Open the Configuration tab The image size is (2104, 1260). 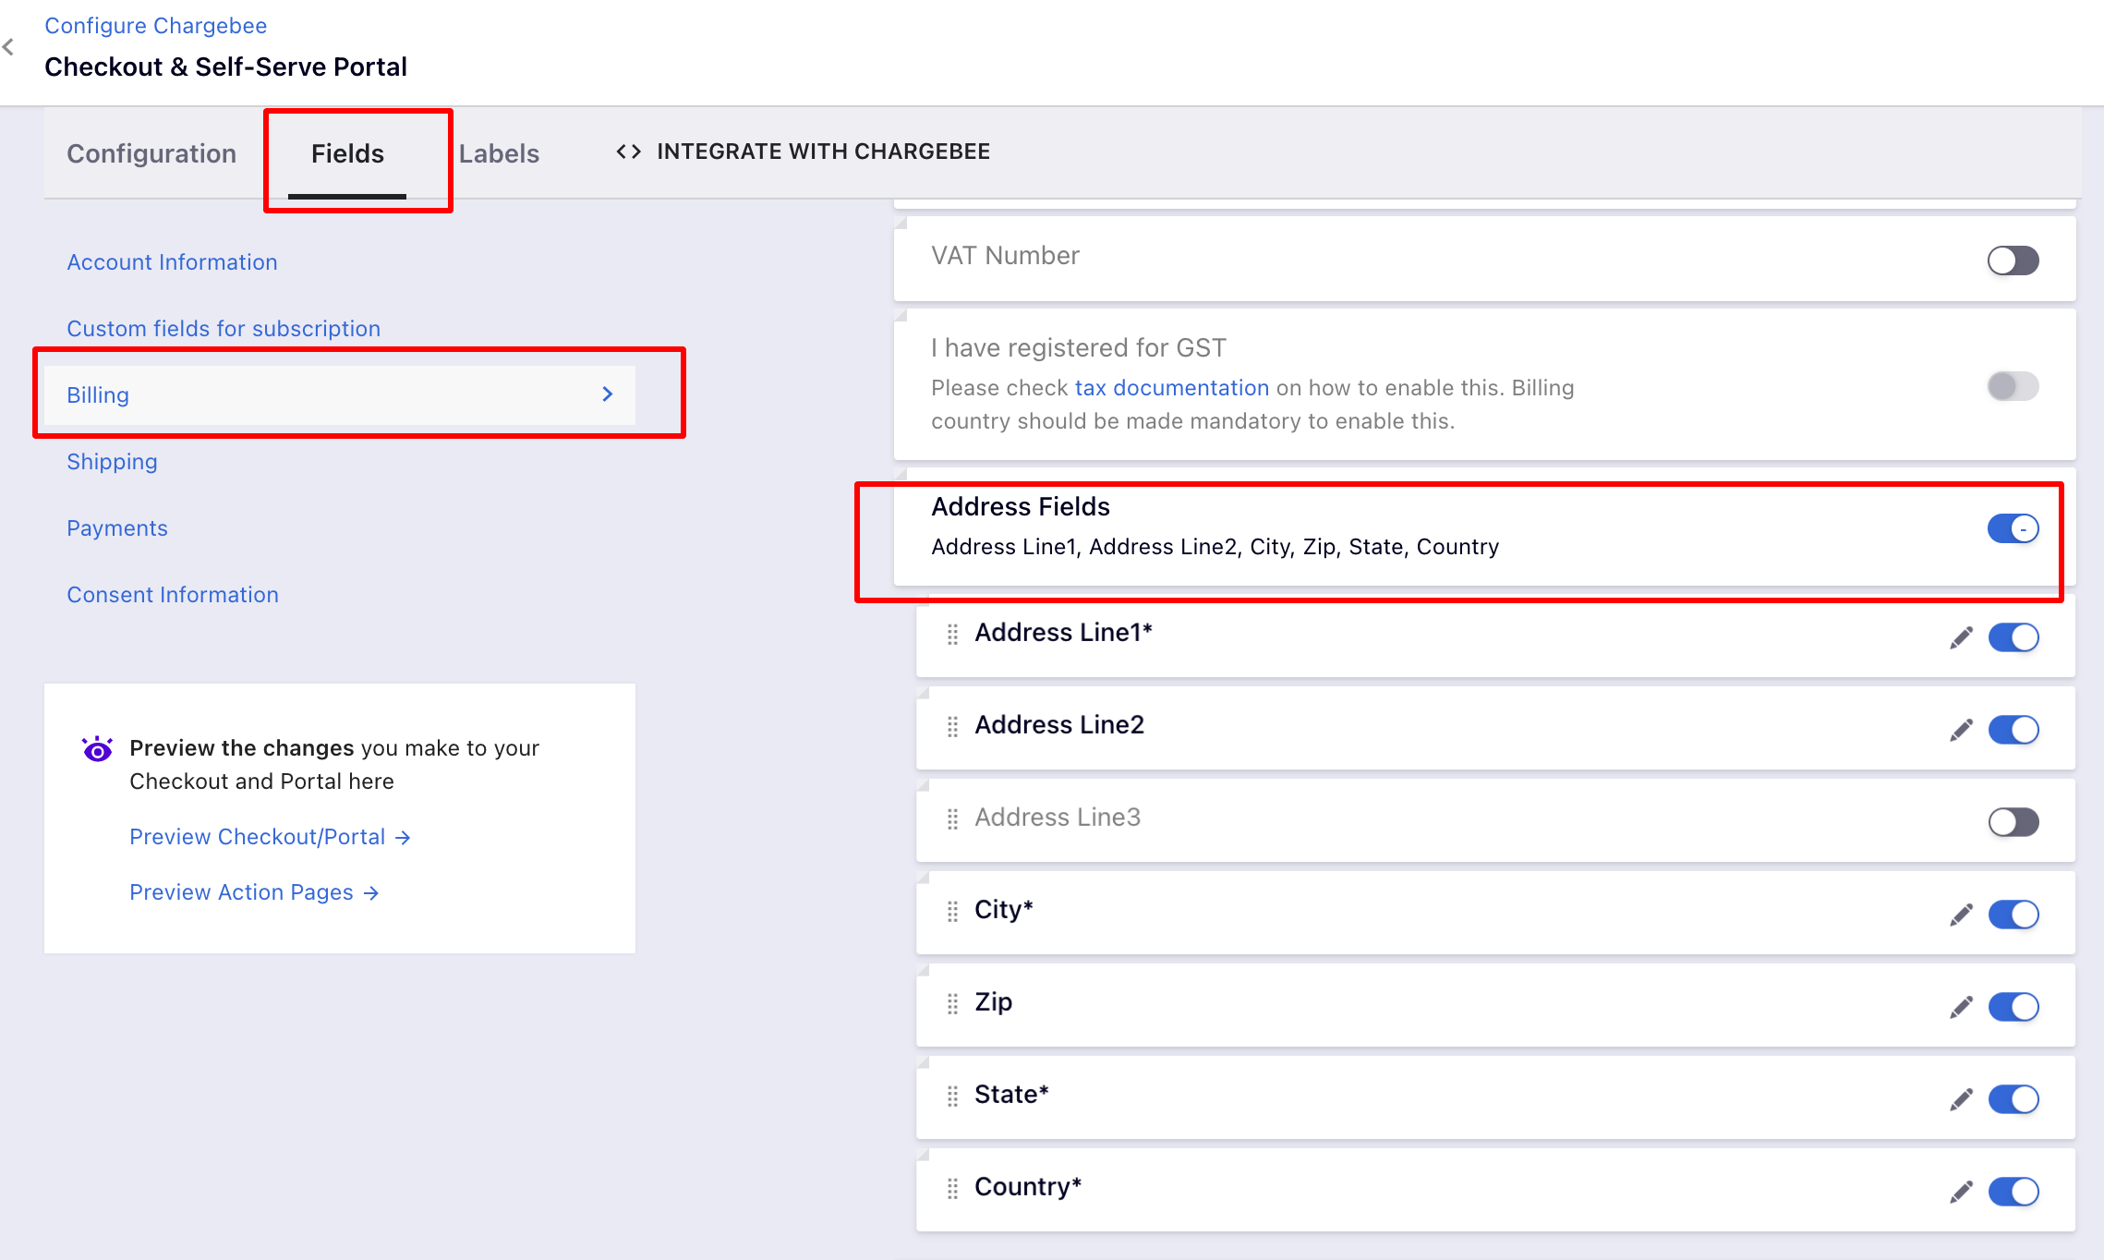151,153
